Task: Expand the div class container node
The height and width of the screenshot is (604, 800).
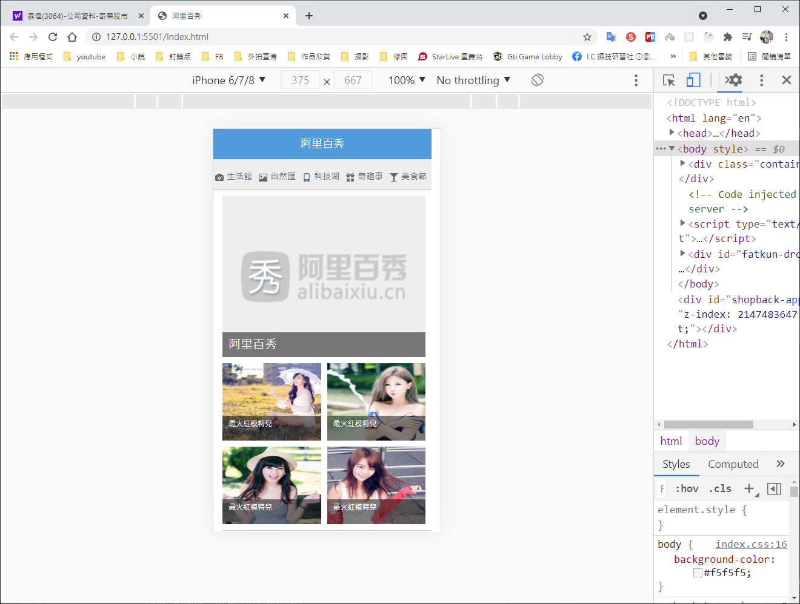Action: tap(683, 163)
